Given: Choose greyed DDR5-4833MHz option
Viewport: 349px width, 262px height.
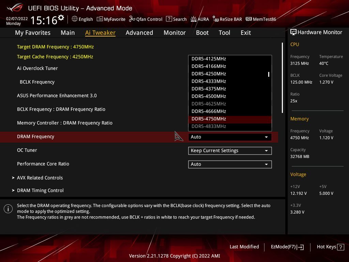Looking at the screenshot, I should (x=230, y=127).
